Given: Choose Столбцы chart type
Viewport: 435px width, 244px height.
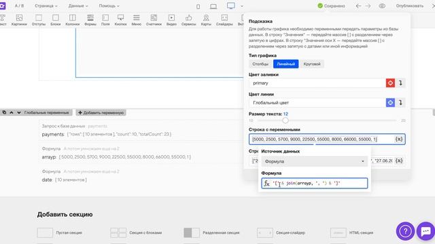Looking at the screenshot, I should (x=260, y=64).
